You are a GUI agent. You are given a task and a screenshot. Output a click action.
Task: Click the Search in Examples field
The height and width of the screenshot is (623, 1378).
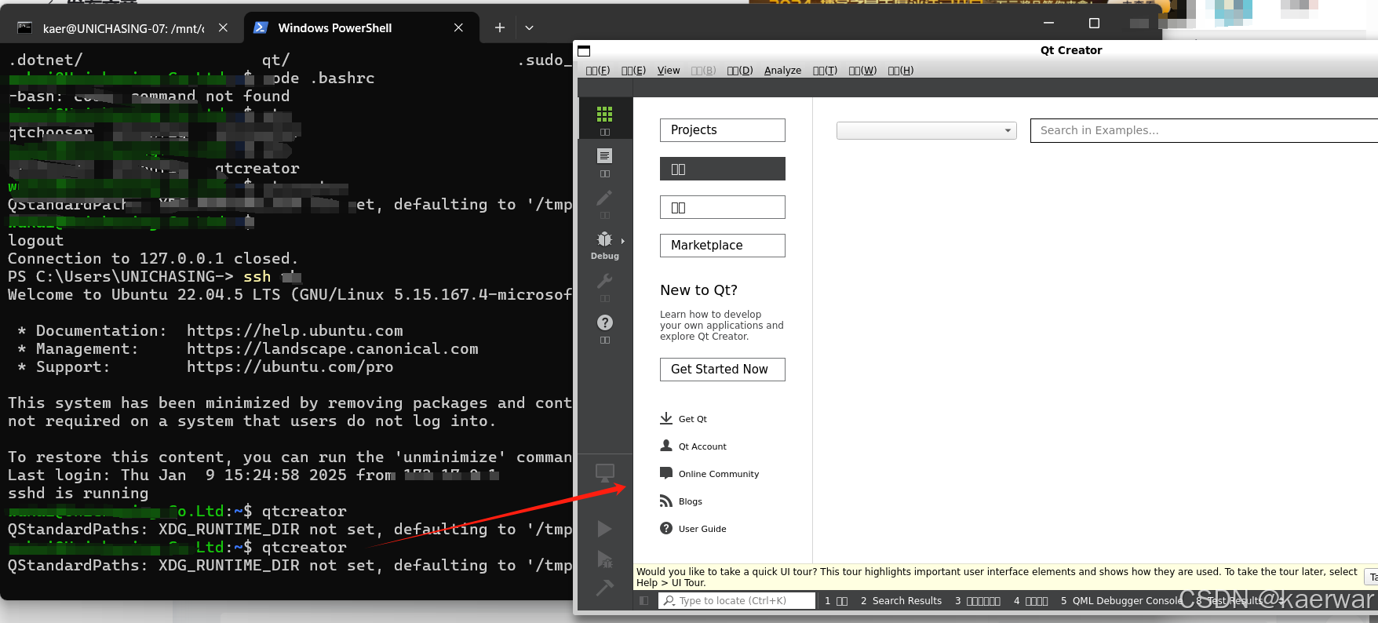(1204, 130)
